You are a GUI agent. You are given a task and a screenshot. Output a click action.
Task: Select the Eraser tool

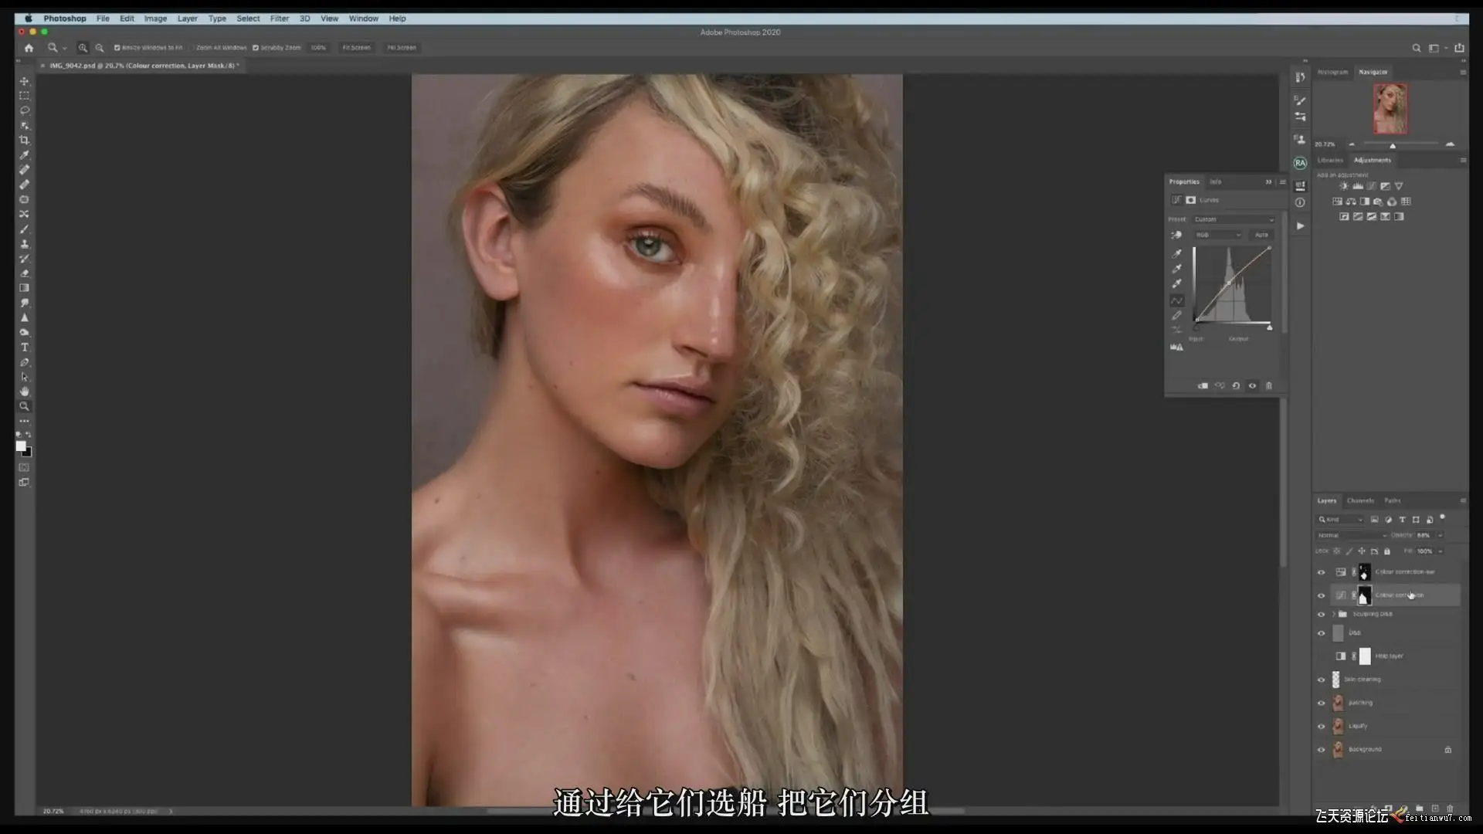click(x=24, y=273)
